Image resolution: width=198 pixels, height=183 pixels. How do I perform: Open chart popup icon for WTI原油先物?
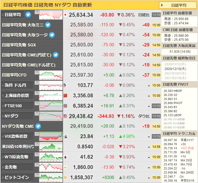pyautogui.click(x=37, y=154)
